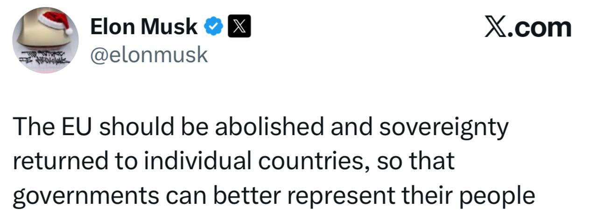Click the black X affiliation badge

[239, 28]
